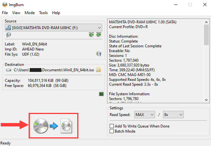Click the info panel scroll up arrow

pyautogui.click(x=206, y=22)
